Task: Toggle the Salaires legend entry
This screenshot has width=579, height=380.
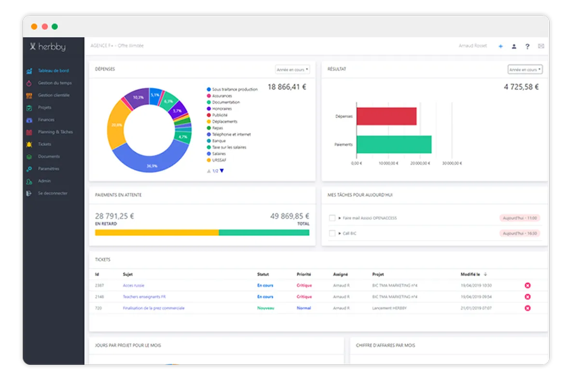Action: point(216,154)
